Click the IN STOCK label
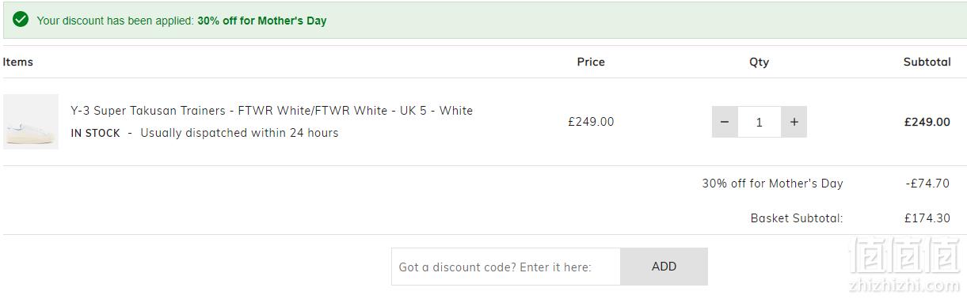Screen dimensions: 967x299 coord(95,133)
